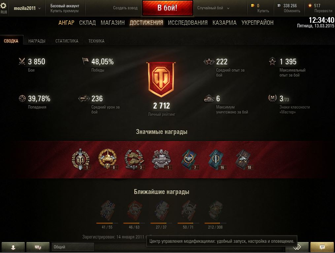Click Создать взвод to create platoon

coord(125,8)
